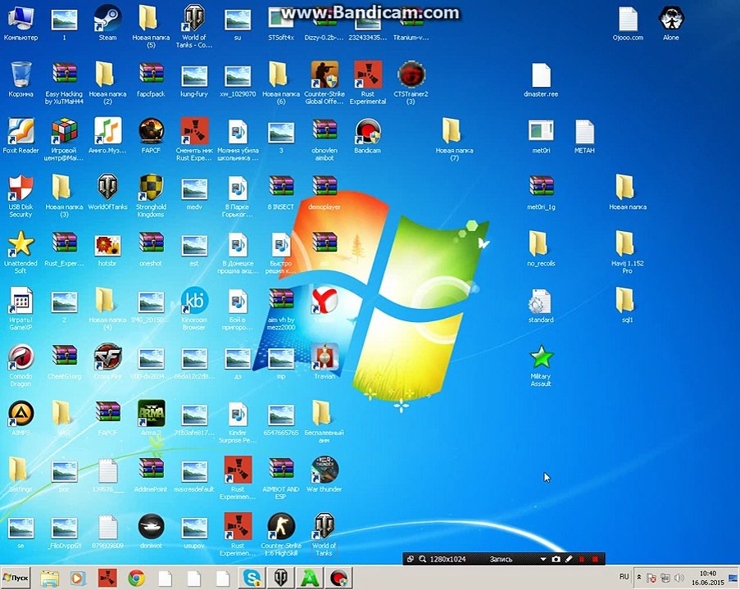Open AIMBOT AND ESP archive
740x590 pixels.
point(281,478)
